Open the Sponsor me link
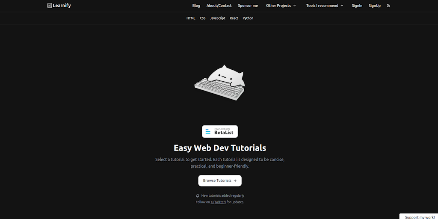This screenshot has width=438, height=219. pyautogui.click(x=248, y=6)
